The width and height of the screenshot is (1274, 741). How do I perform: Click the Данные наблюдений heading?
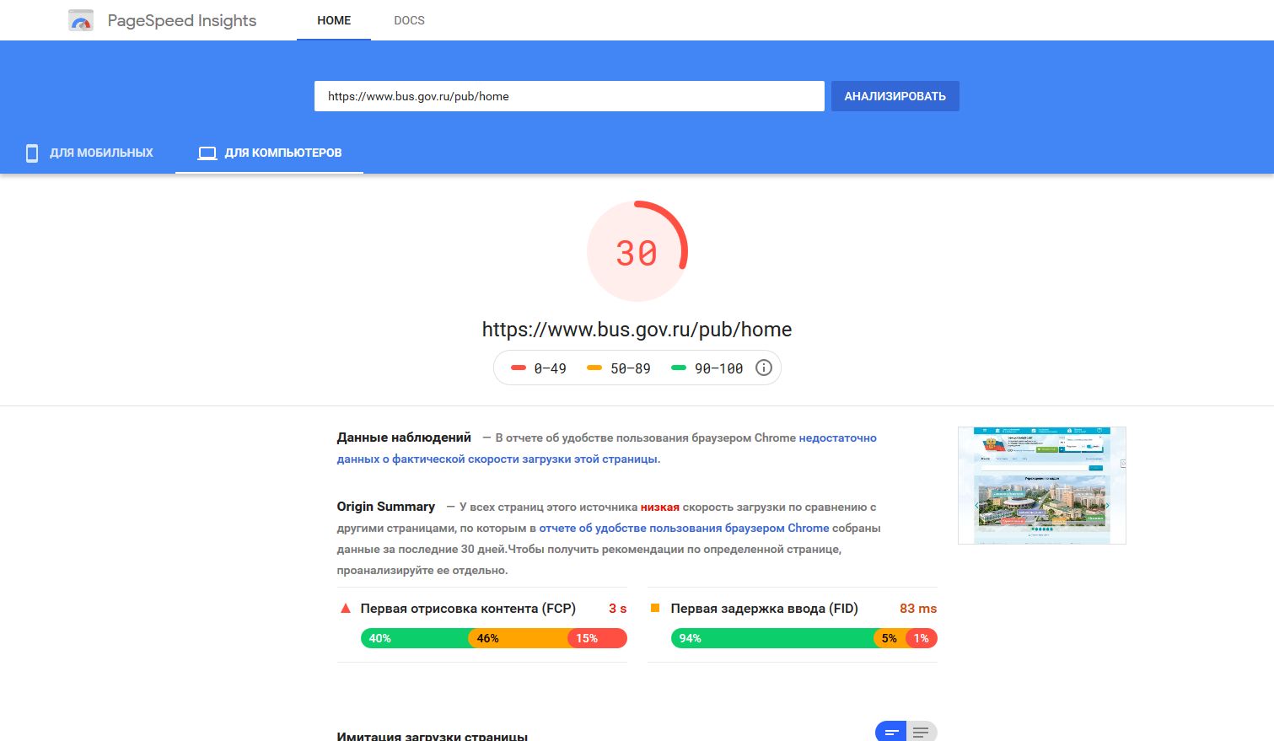tap(404, 438)
